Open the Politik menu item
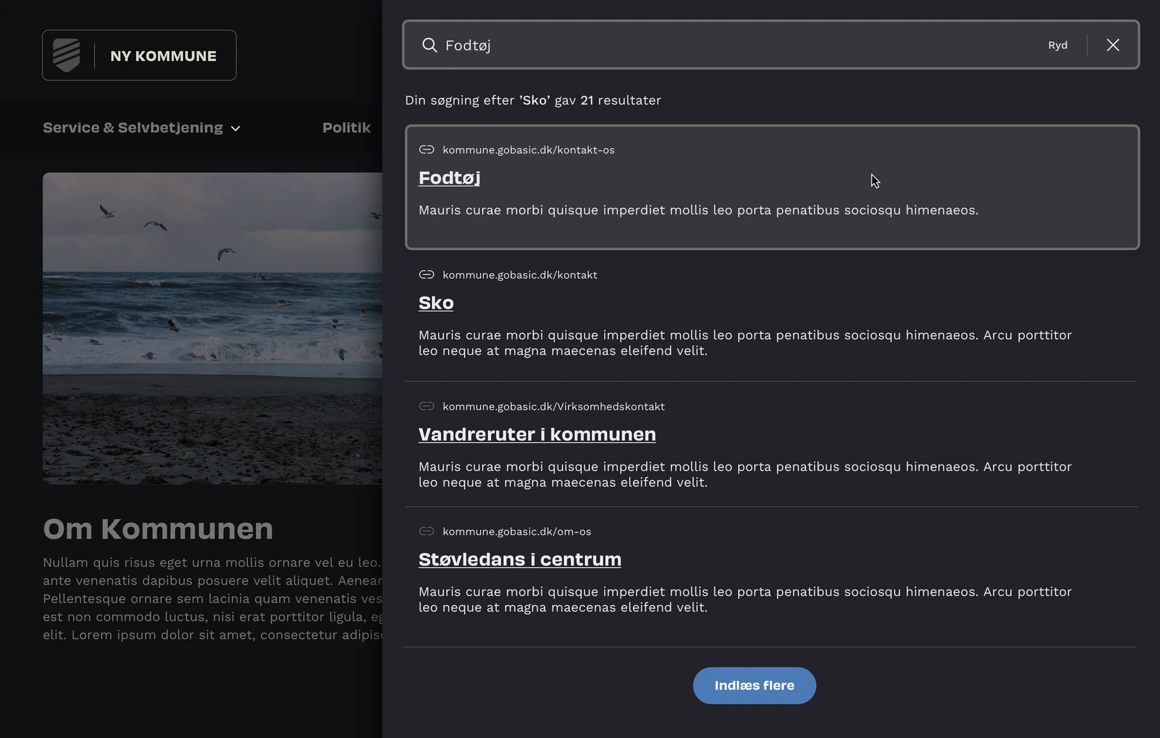The height and width of the screenshot is (738, 1160). (346, 128)
